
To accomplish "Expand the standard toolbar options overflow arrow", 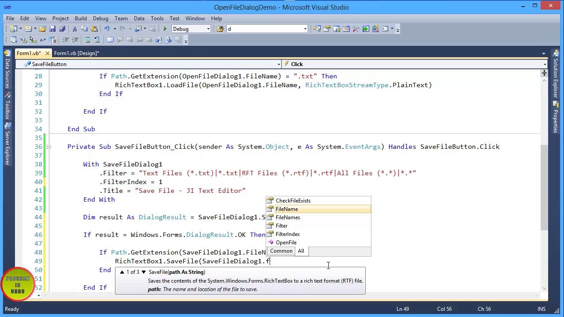I will pos(397,30).
